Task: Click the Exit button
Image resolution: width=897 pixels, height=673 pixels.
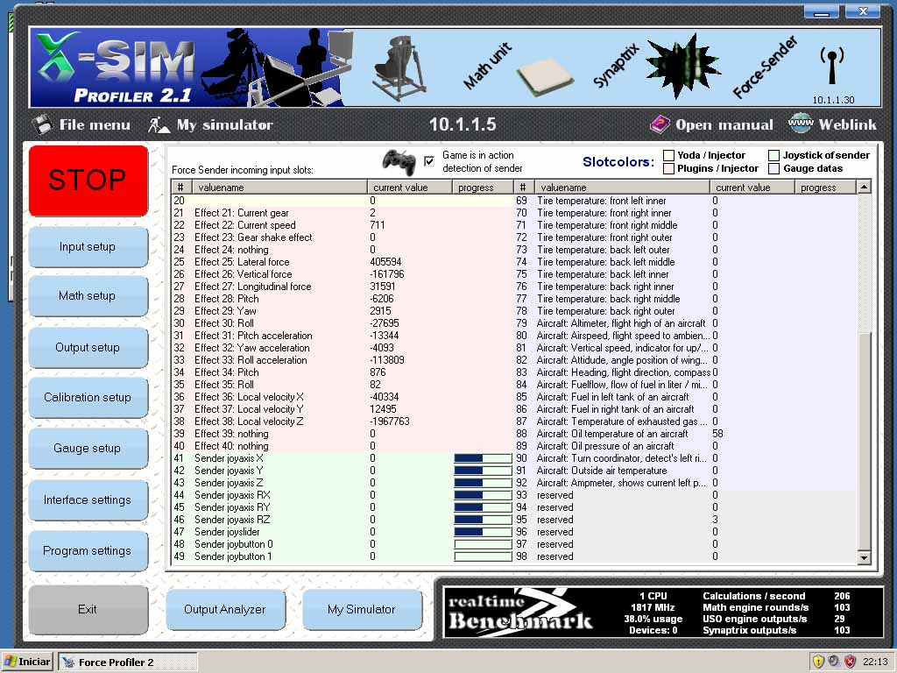Action: pyautogui.click(x=88, y=610)
